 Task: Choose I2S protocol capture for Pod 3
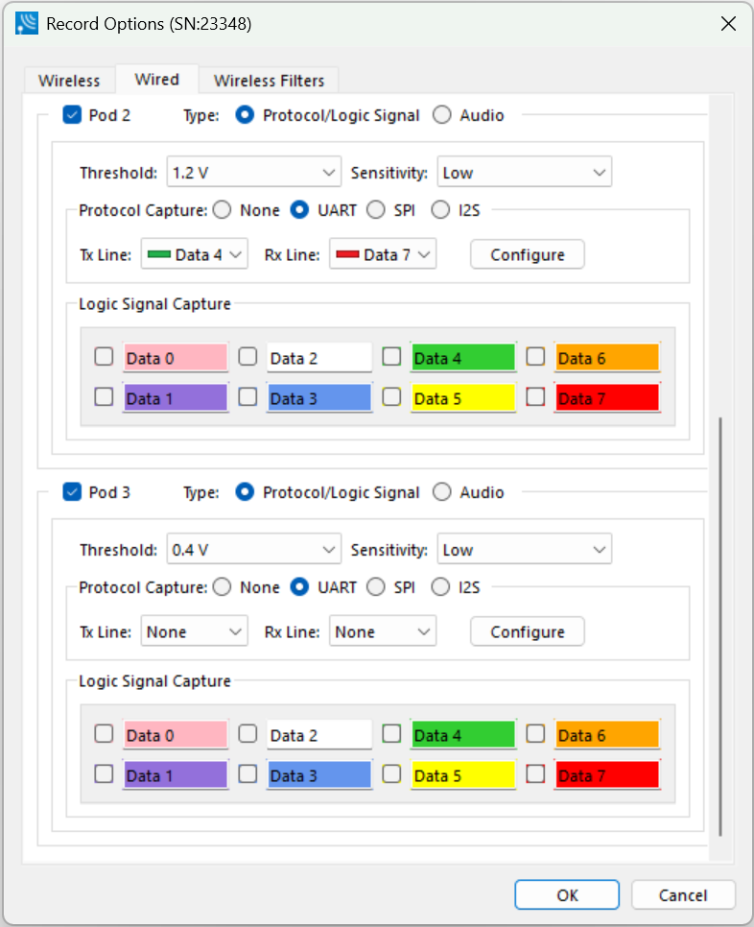(440, 587)
